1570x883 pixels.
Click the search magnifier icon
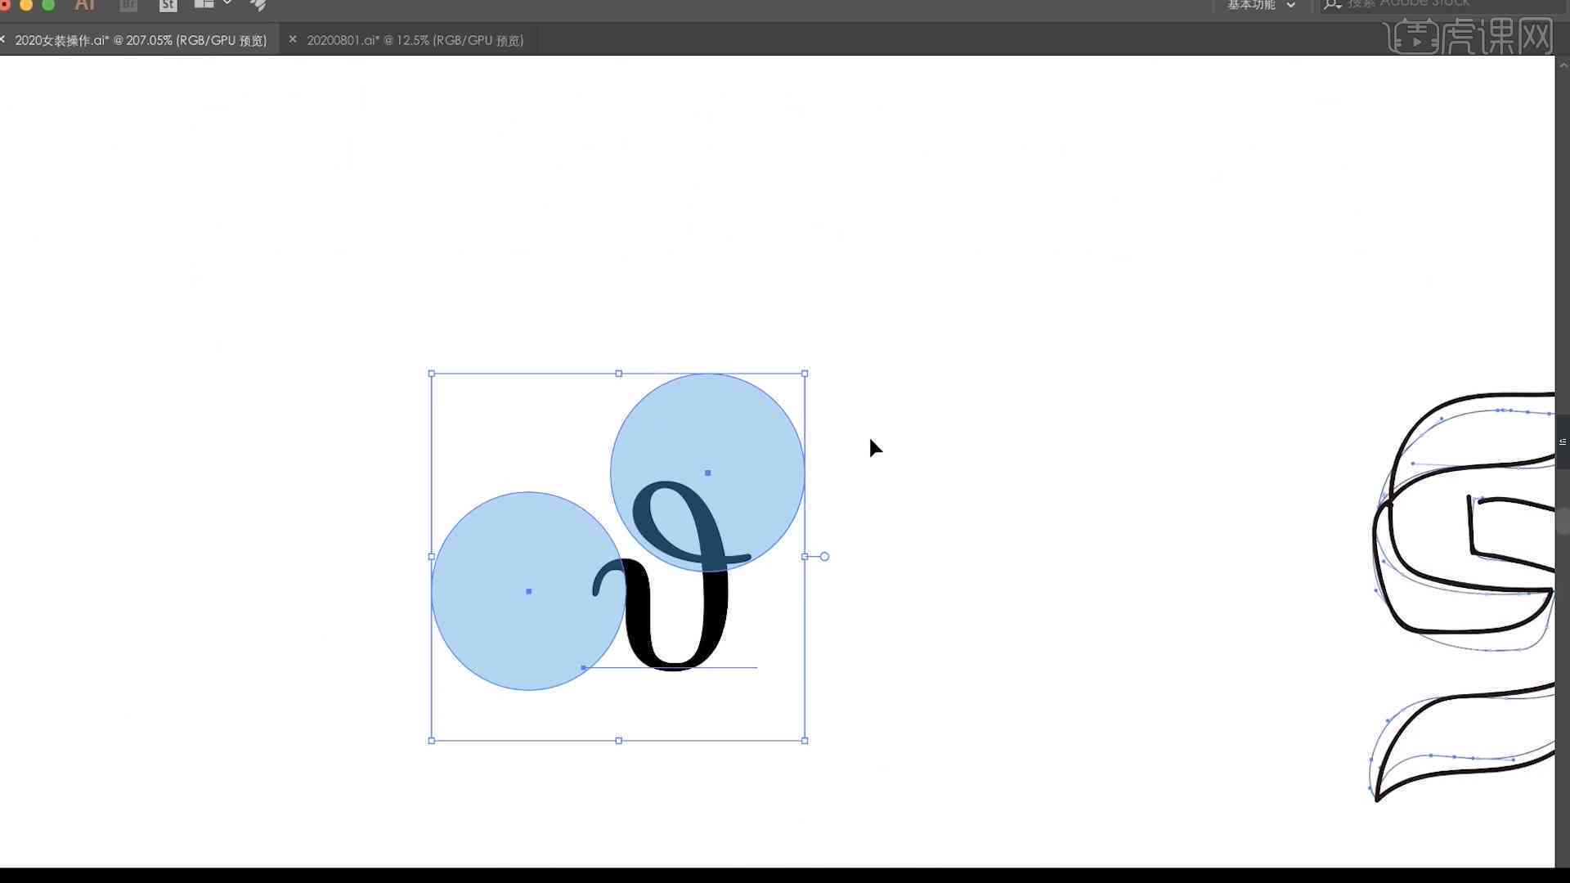tap(1332, 4)
